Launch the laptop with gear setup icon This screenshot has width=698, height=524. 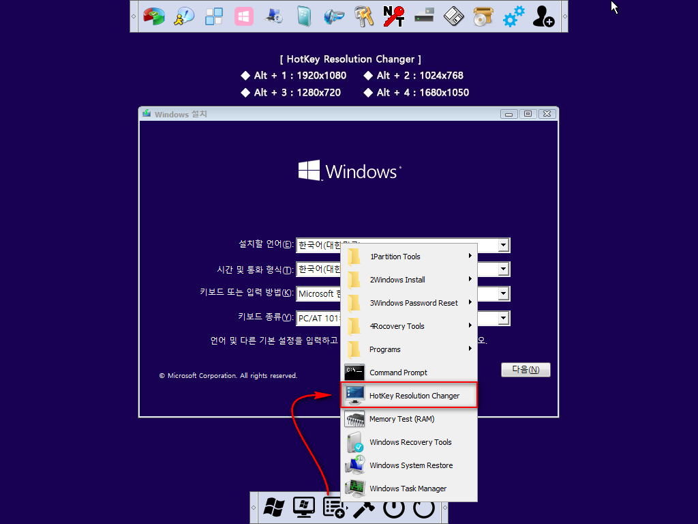point(274,16)
